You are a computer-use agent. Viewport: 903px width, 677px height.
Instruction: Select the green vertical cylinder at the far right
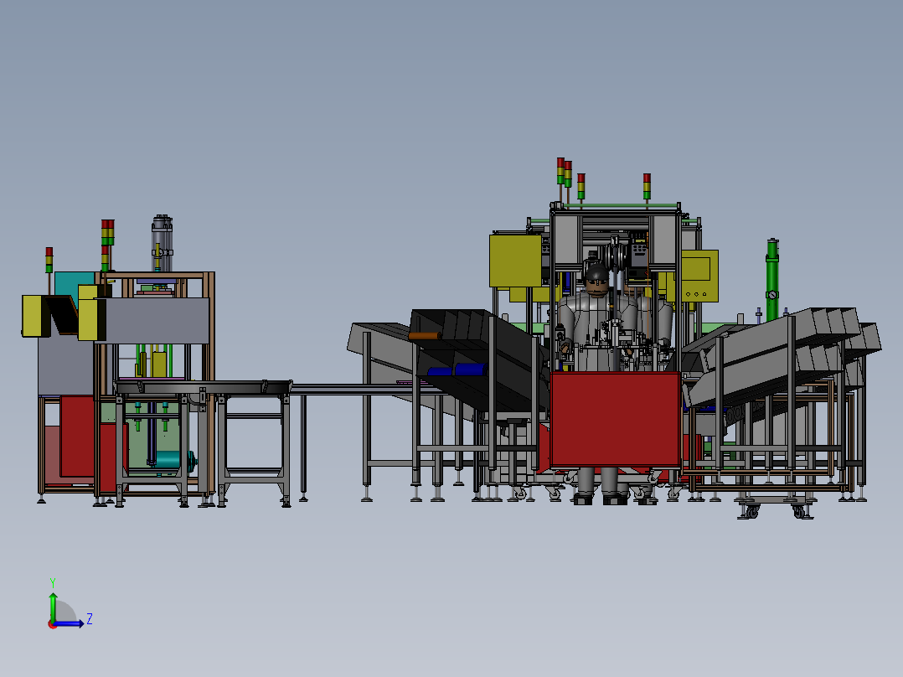coord(771,280)
